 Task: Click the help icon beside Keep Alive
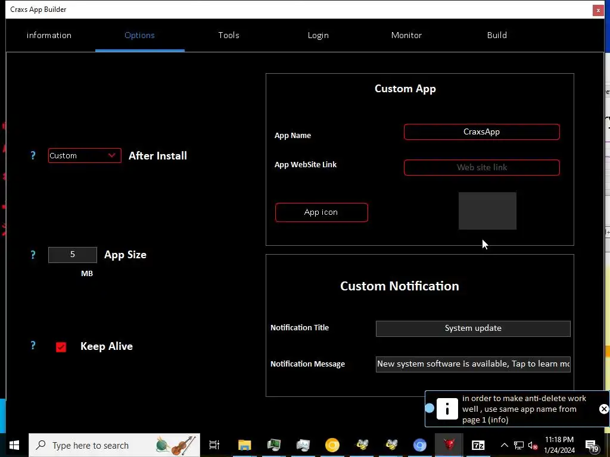click(x=33, y=346)
